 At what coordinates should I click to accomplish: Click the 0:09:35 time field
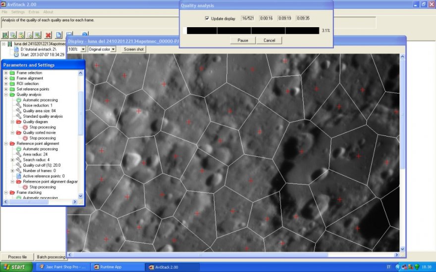(303, 18)
